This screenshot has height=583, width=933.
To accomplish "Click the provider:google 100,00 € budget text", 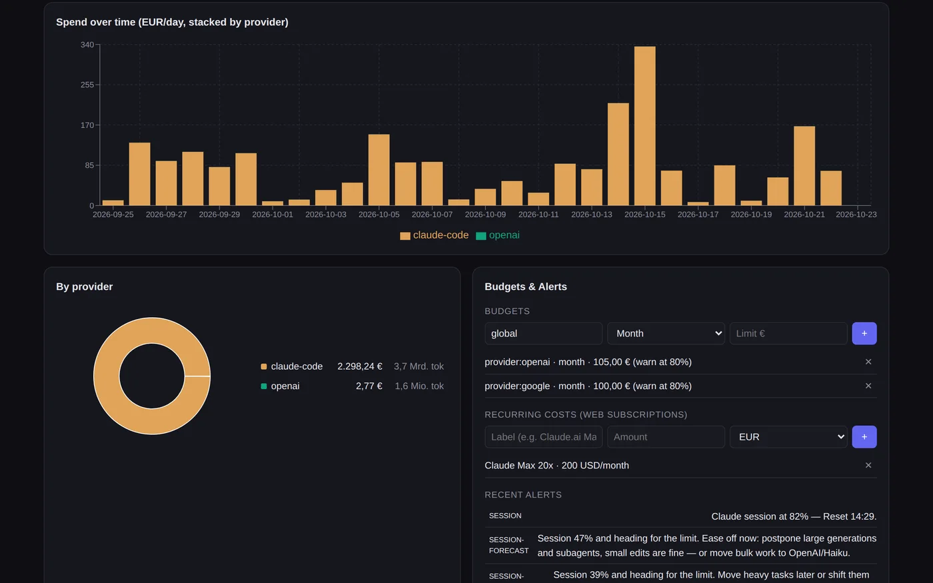I will pyautogui.click(x=588, y=386).
